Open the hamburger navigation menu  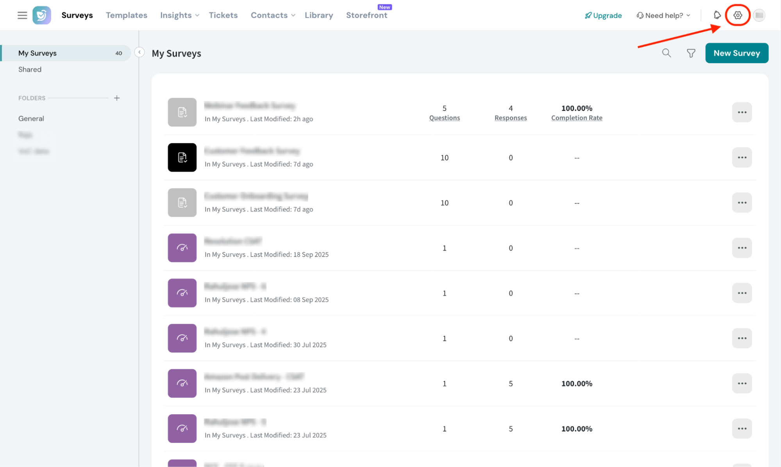coord(22,15)
